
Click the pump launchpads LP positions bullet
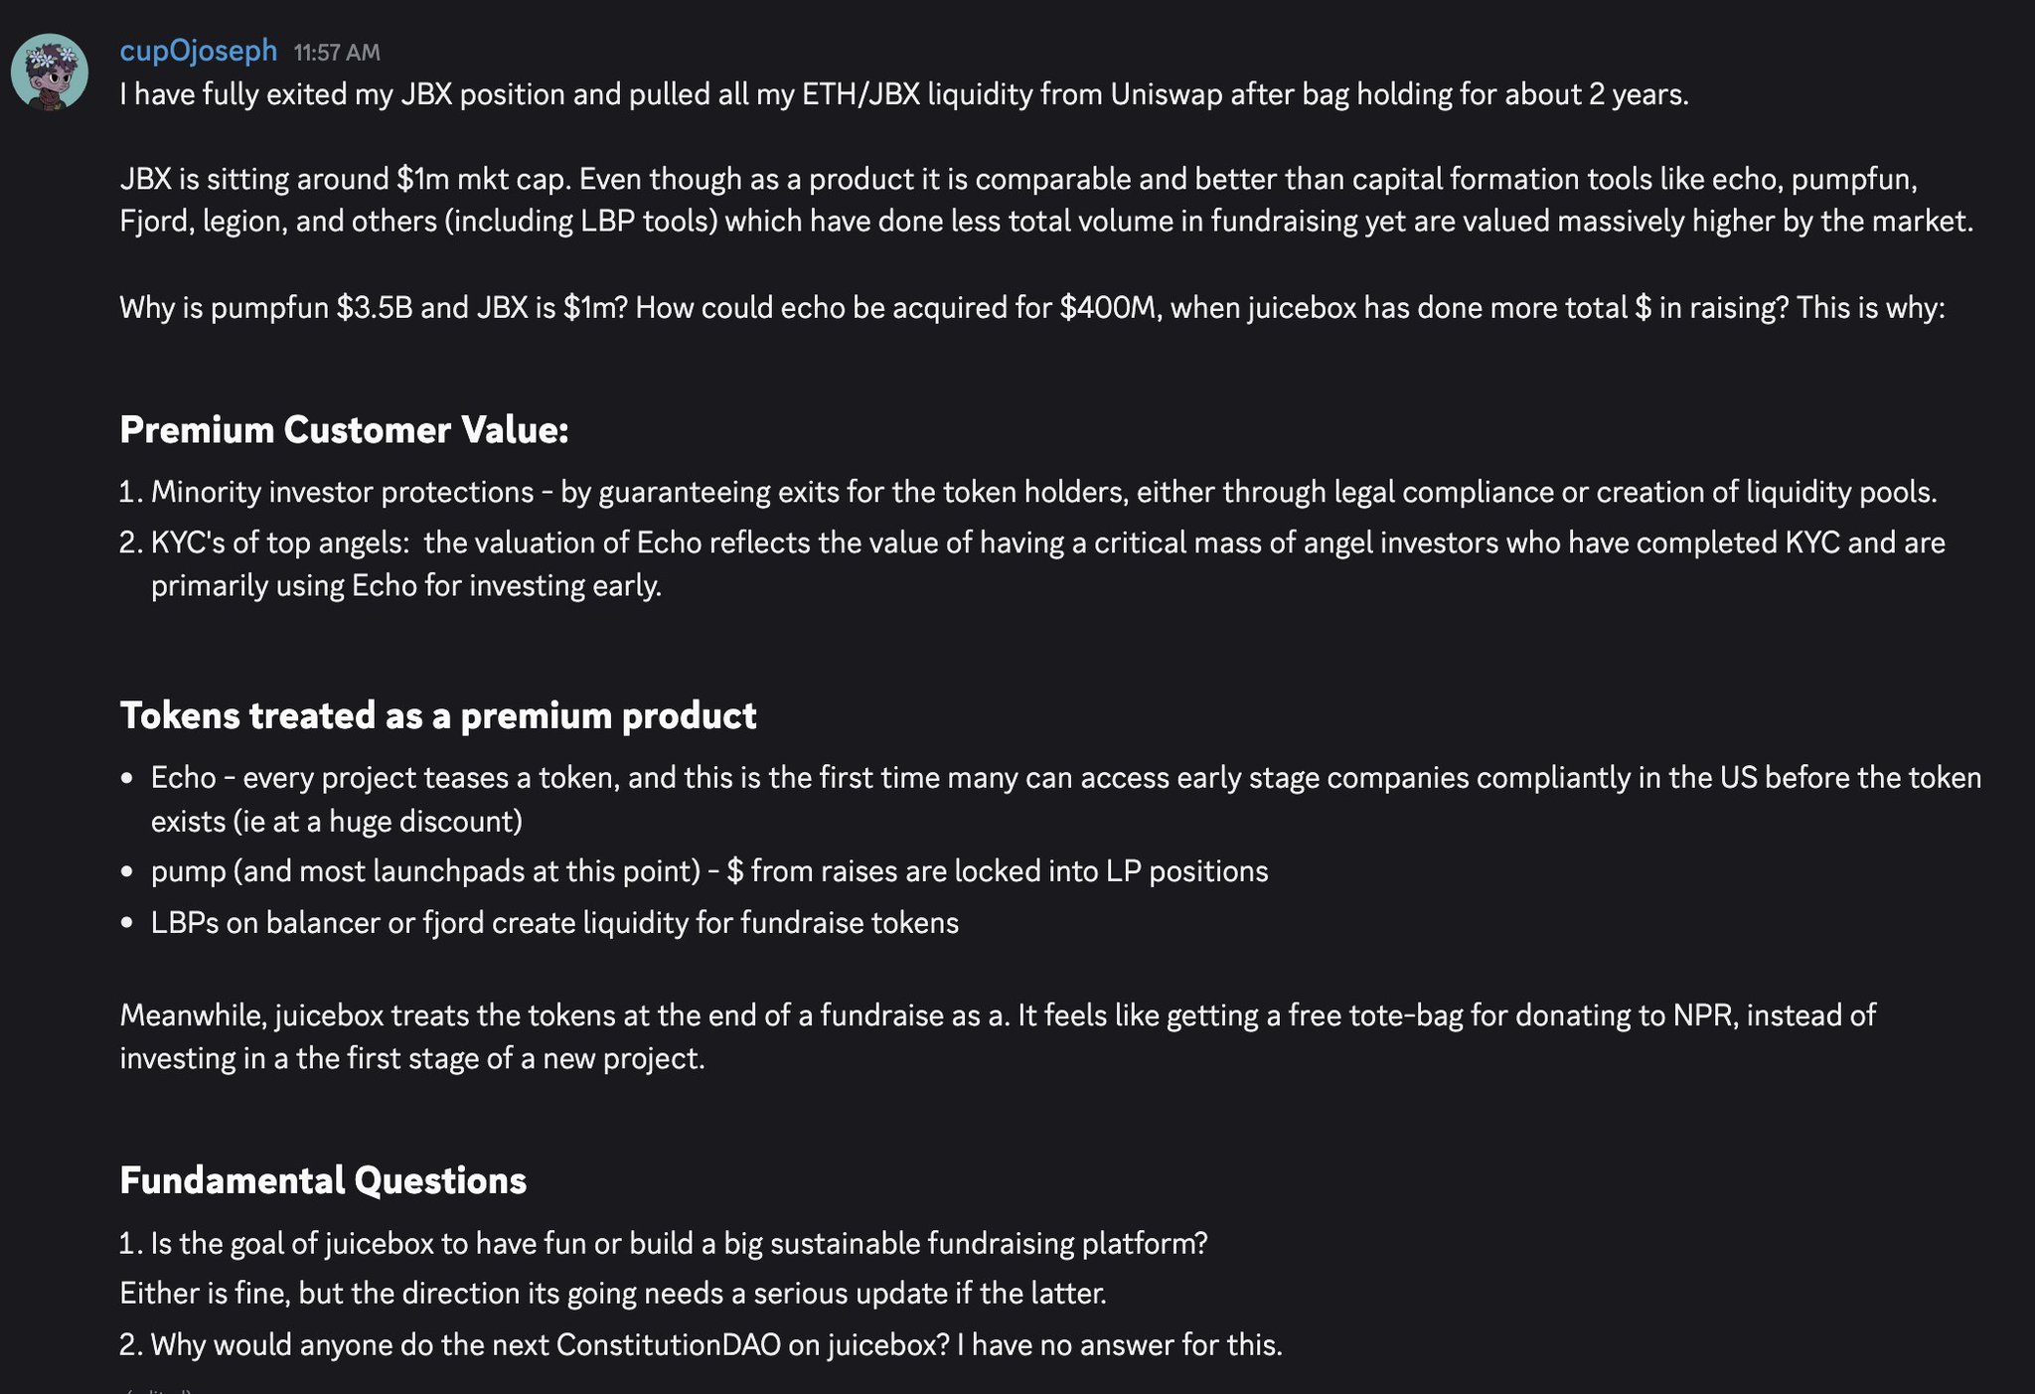(709, 871)
